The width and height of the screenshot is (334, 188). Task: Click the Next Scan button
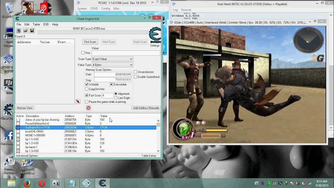coord(109,42)
